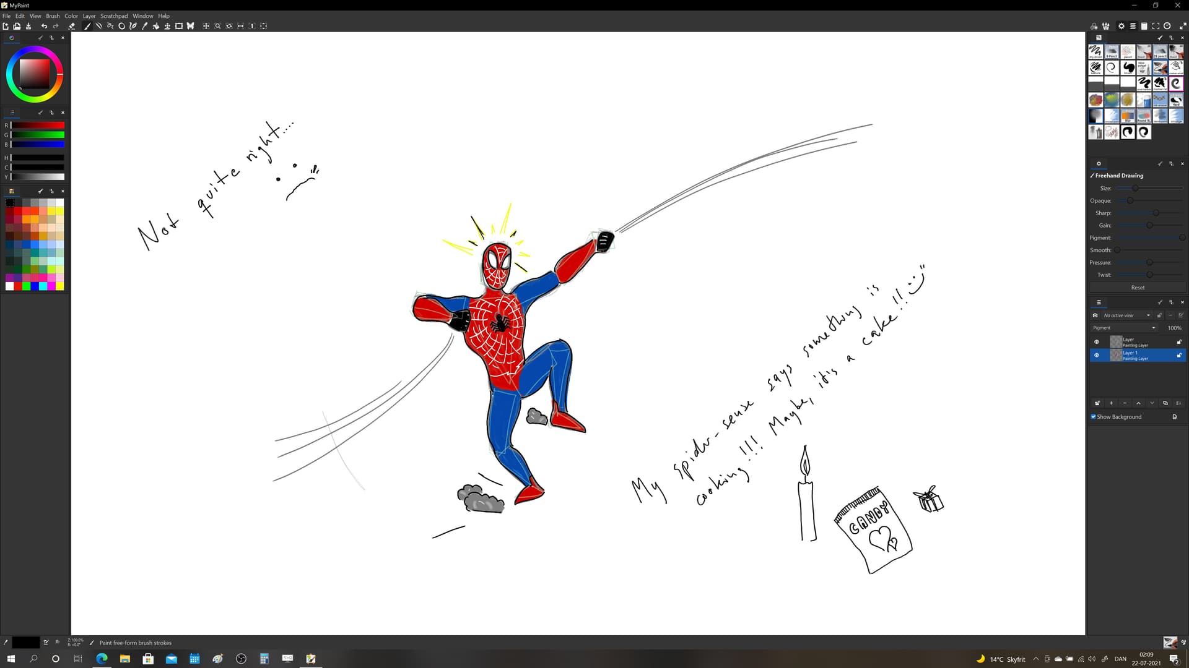1189x668 pixels.
Task: Click the Reset zoom one-to-one icon
Action: click(252, 26)
